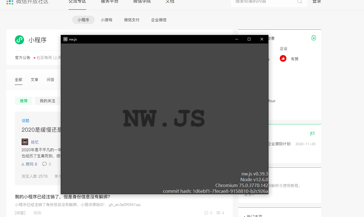
Task: Click the 浏览人数 2578 text
Action: [35, 176]
